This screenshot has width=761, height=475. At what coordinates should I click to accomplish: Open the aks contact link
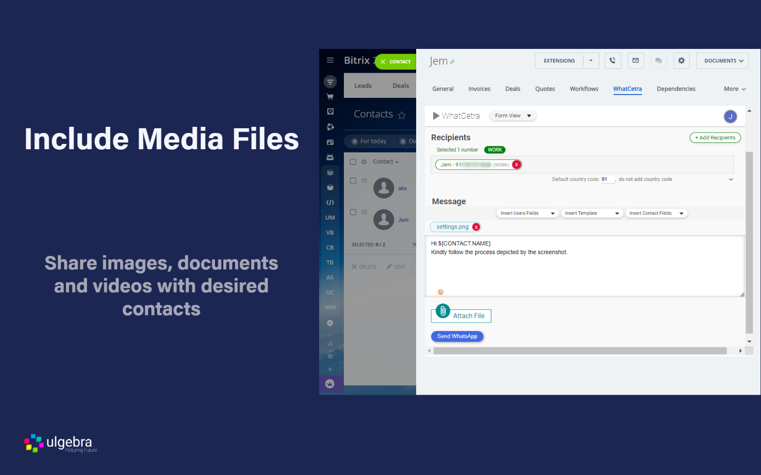(402, 189)
